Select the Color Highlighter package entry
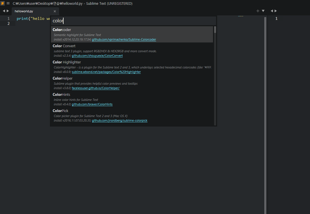310x214 pixels. coord(132,67)
